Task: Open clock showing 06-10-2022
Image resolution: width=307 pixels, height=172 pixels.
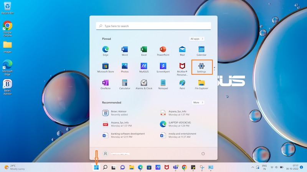Action: (x=292, y=167)
